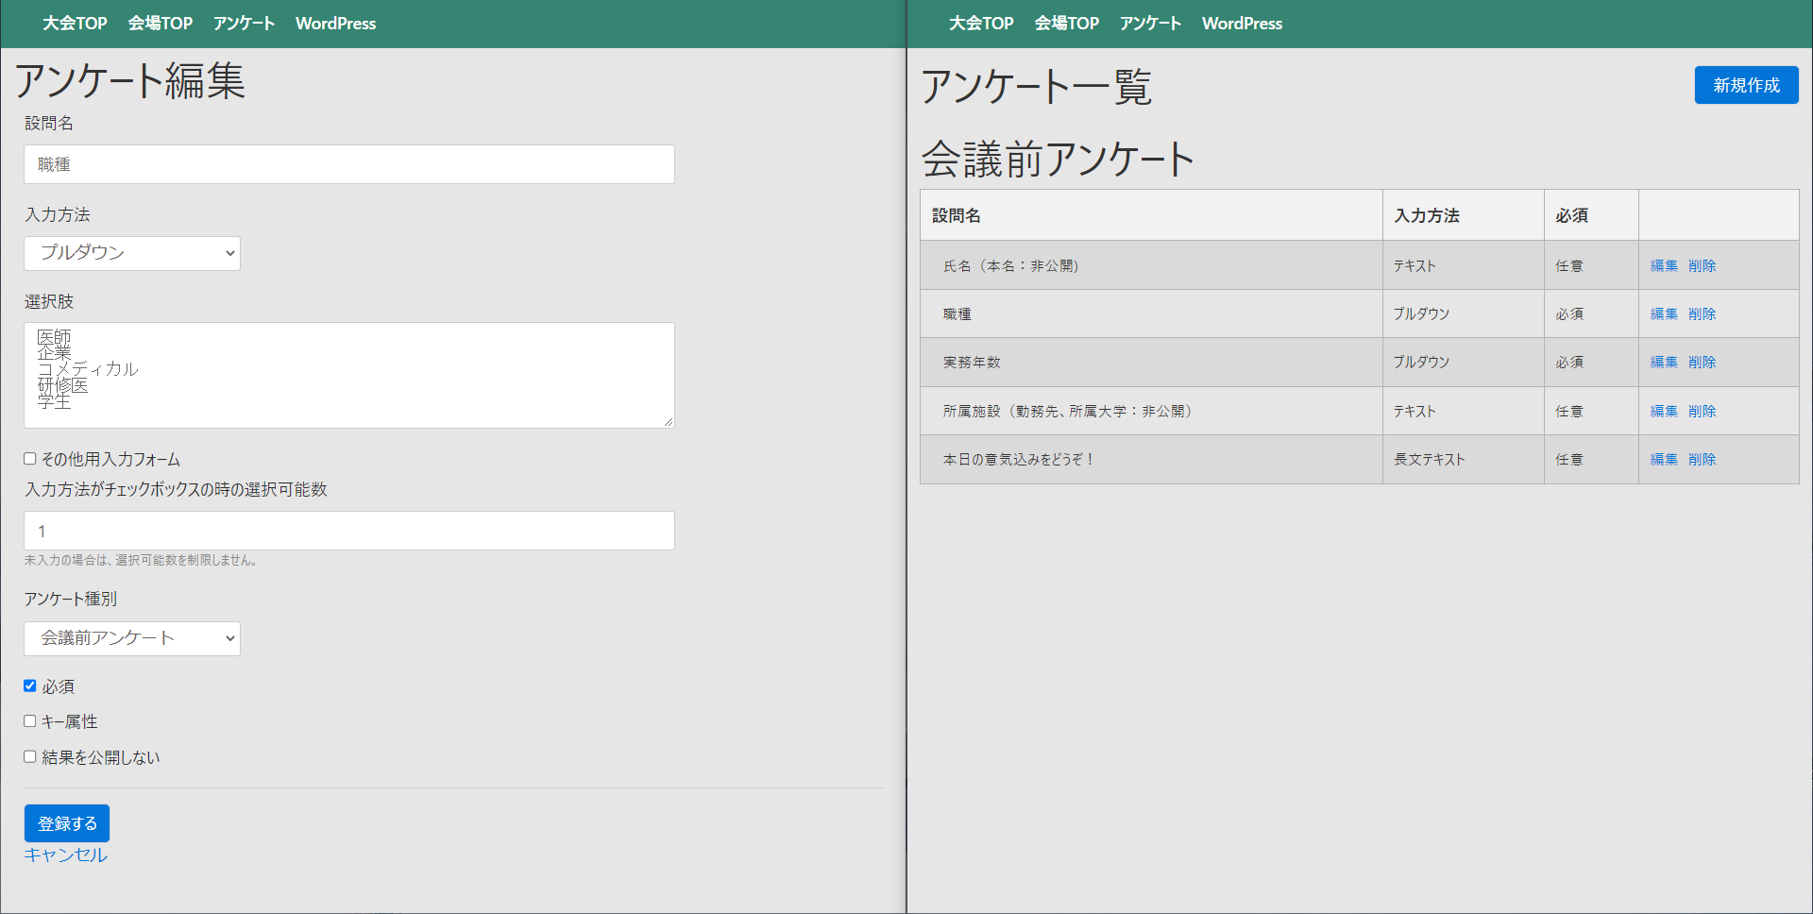Check the その他用入力フォーム checkbox
This screenshot has height=914, width=1813.
point(30,459)
